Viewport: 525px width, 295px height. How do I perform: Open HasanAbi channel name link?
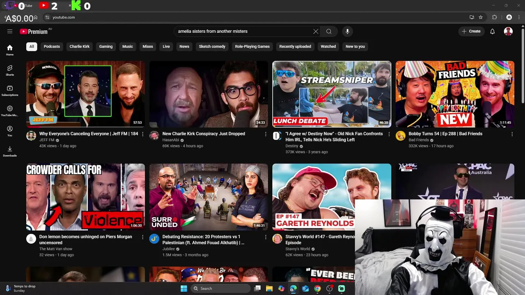click(x=171, y=140)
